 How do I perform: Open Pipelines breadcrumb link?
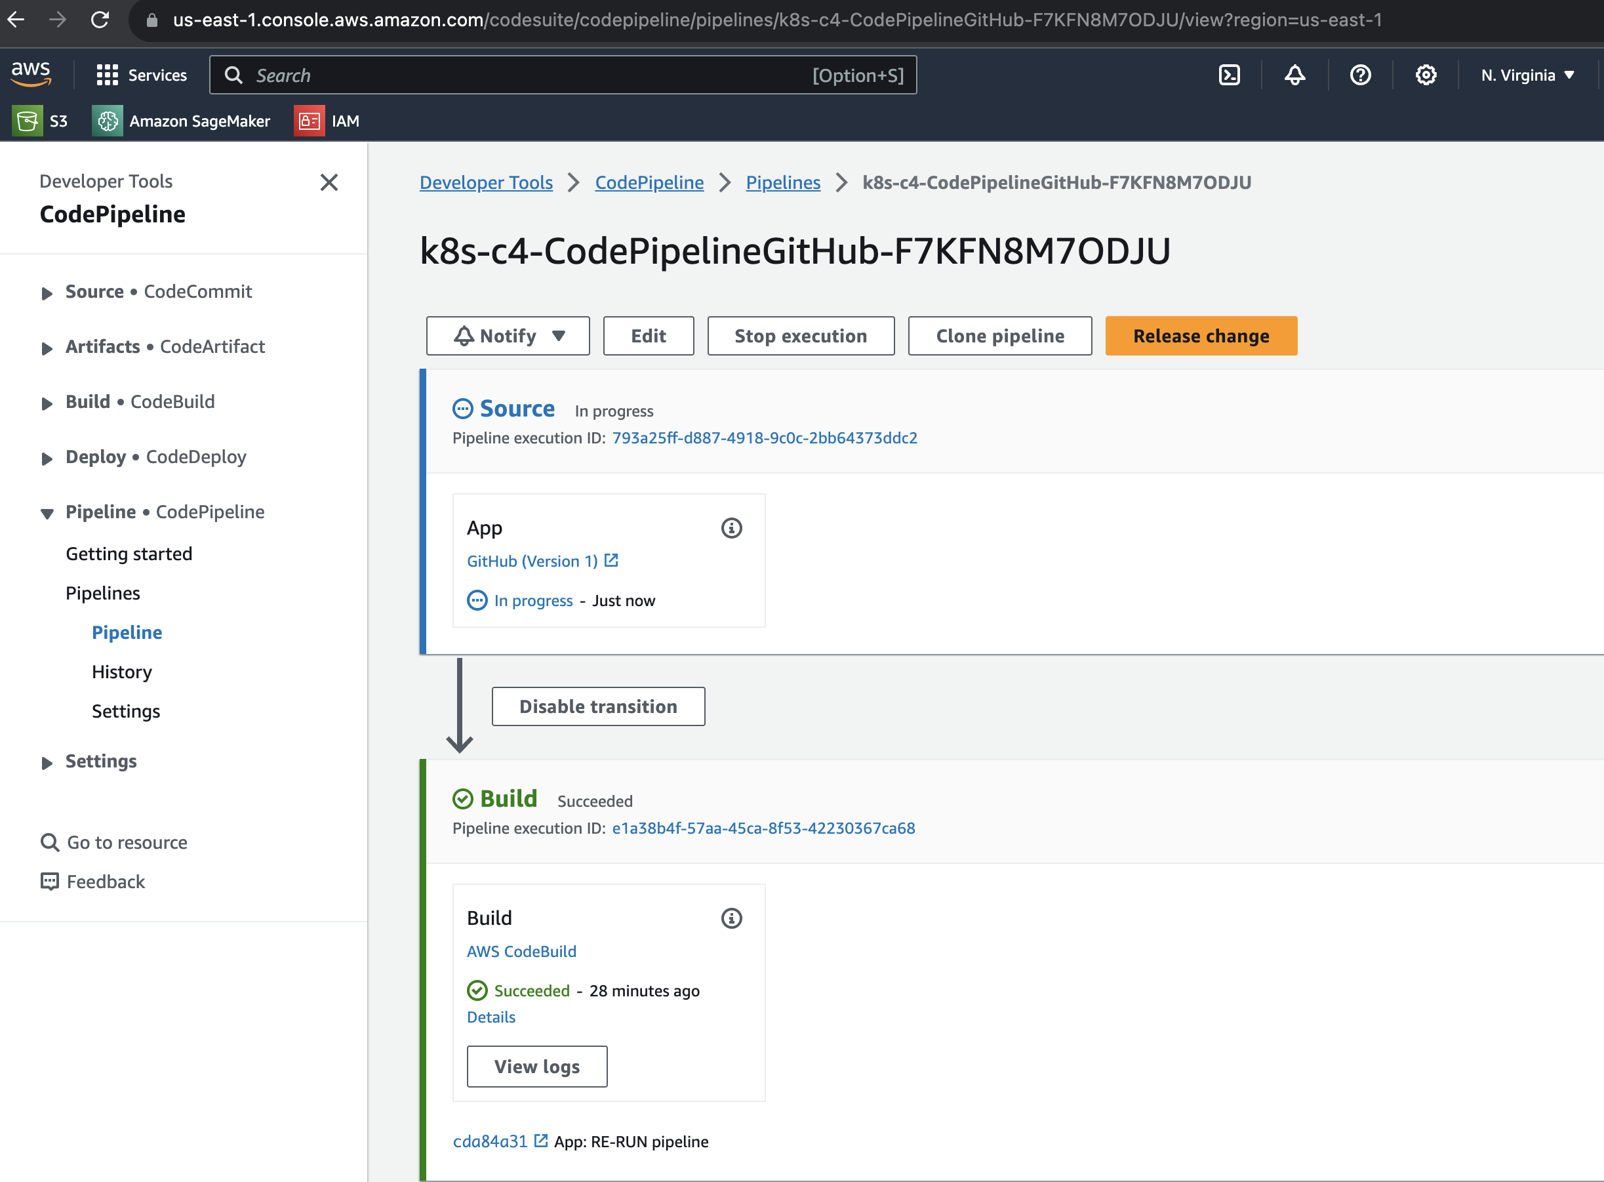(x=783, y=182)
